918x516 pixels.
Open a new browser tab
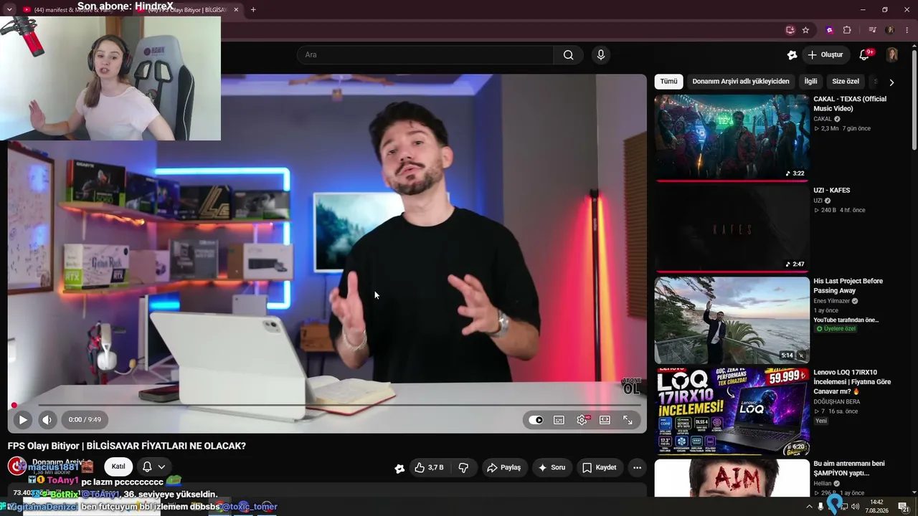click(253, 9)
